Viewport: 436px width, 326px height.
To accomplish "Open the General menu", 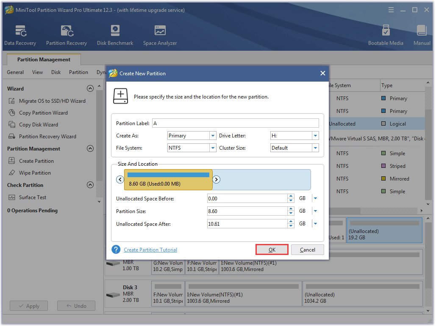I will click(15, 72).
